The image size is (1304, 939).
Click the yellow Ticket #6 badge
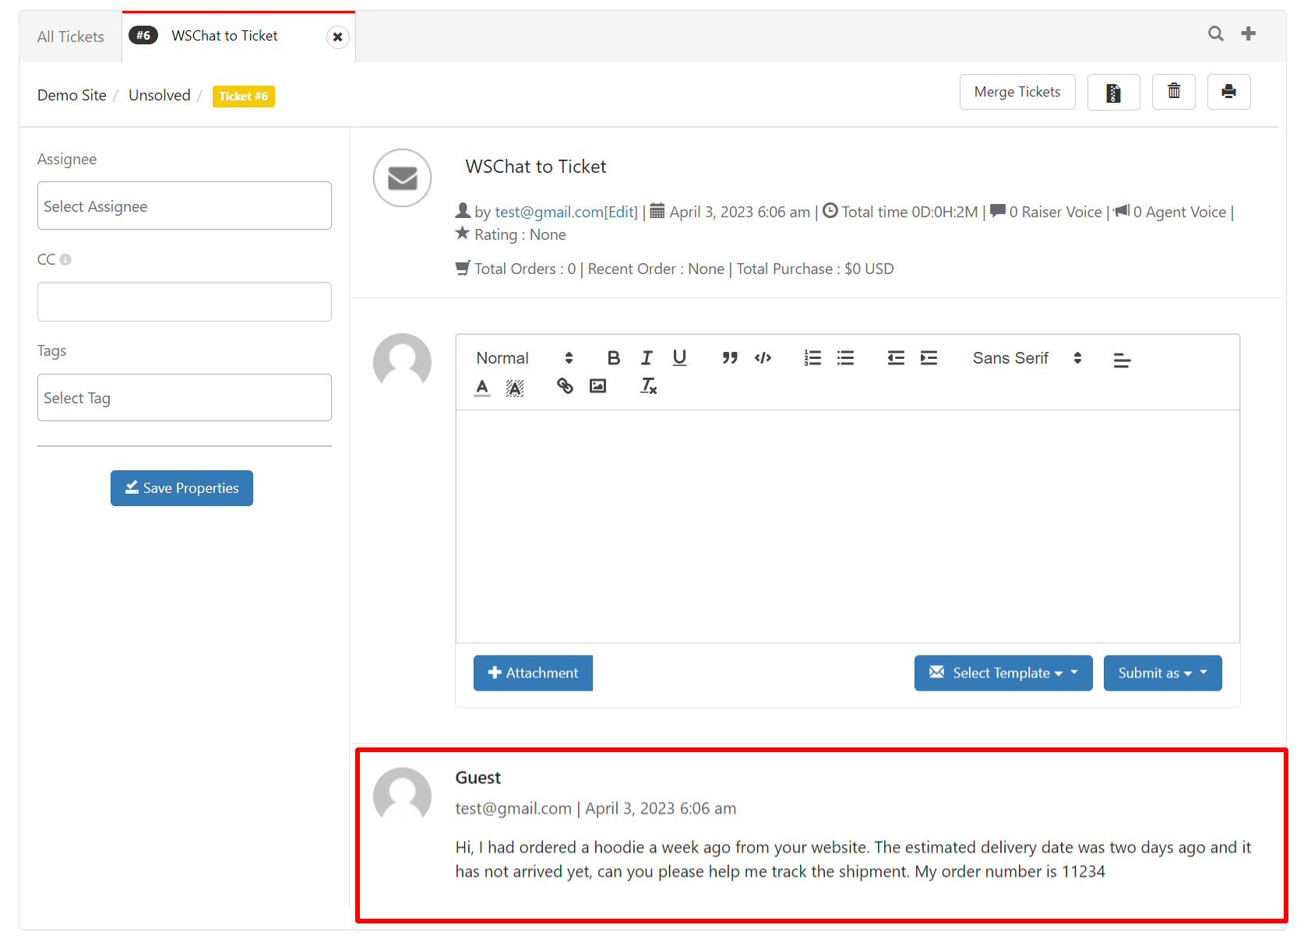pos(244,97)
